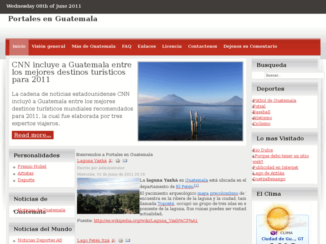Select Más de Guatemala menu item

pos(94,46)
